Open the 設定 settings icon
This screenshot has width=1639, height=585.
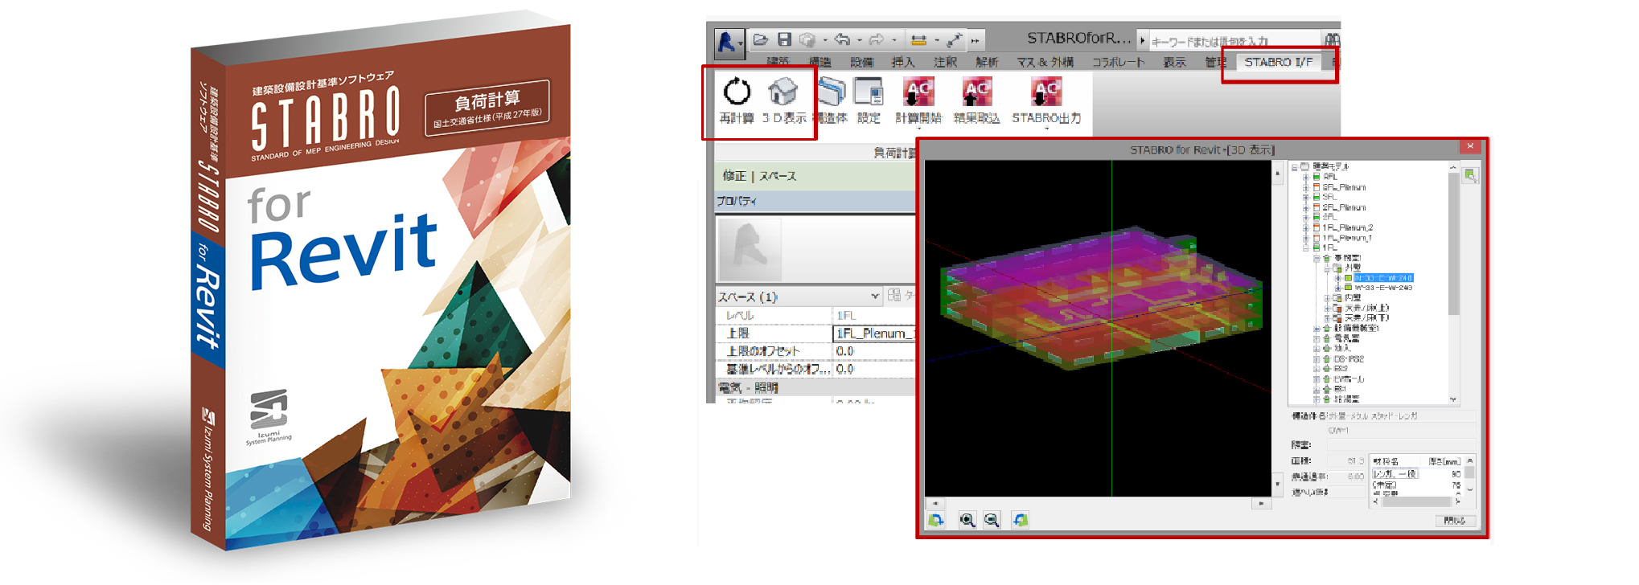click(x=869, y=92)
